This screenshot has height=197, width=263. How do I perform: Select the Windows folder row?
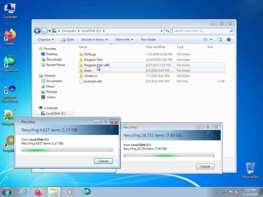[x=152, y=76]
